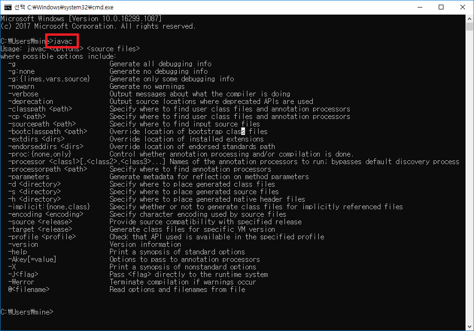474x331 pixels.
Task: Click "Version information" description
Action: [145, 244]
